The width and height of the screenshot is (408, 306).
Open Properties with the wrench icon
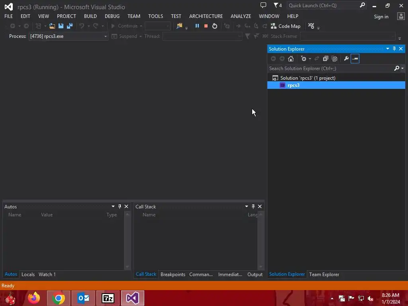tap(346, 59)
